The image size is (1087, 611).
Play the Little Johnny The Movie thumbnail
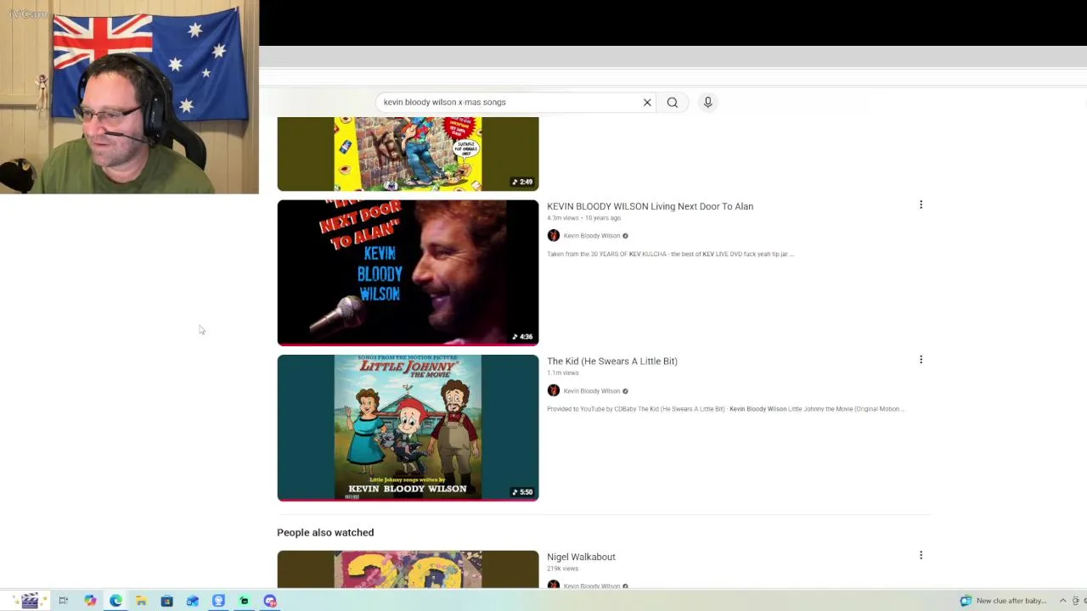(408, 428)
